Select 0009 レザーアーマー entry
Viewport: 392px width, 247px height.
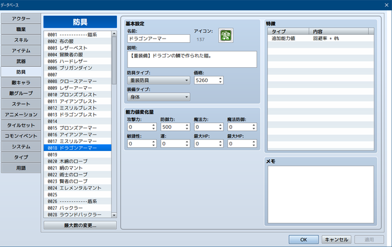78,88
